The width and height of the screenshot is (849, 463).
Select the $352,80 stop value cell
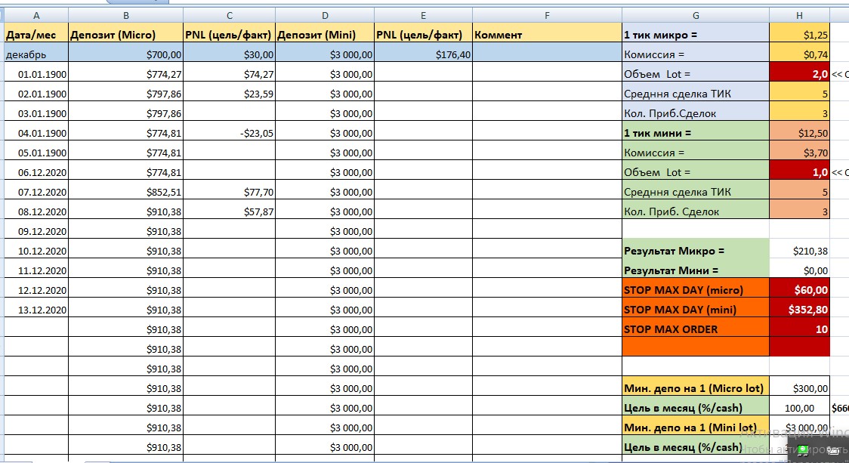(x=799, y=307)
